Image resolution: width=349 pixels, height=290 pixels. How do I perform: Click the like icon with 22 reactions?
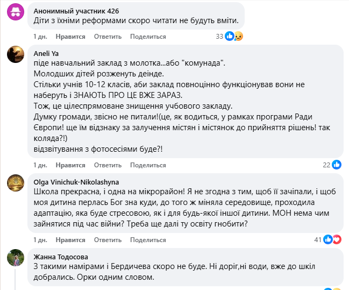(x=337, y=165)
